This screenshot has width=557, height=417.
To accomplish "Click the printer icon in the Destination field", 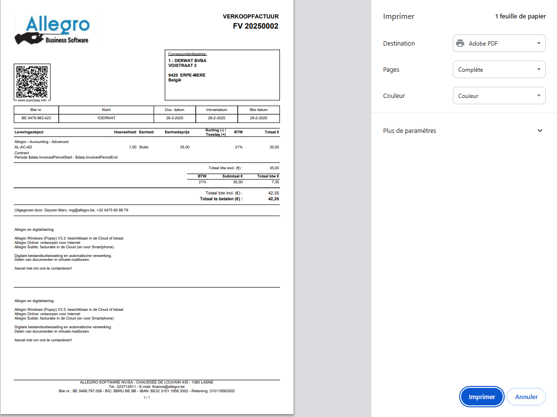I will 460,43.
